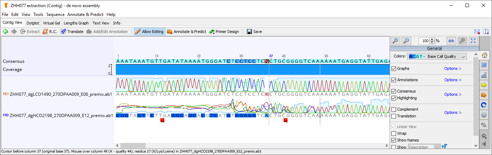Enable the Translation checkbox
Screen dimensions: 492x155
394,116
